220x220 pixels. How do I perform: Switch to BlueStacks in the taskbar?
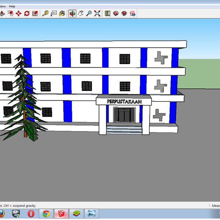pos(77,213)
